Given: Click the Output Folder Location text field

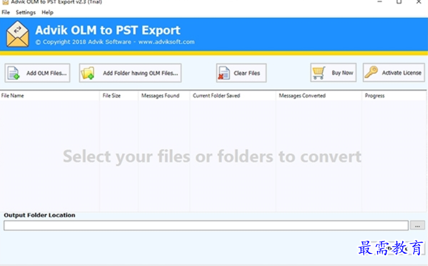Looking at the screenshot, I should pyautogui.click(x=206, y=225).
